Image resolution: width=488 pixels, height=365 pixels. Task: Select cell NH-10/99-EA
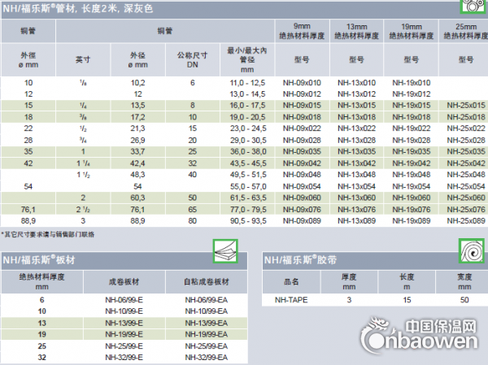coord(206,311)
